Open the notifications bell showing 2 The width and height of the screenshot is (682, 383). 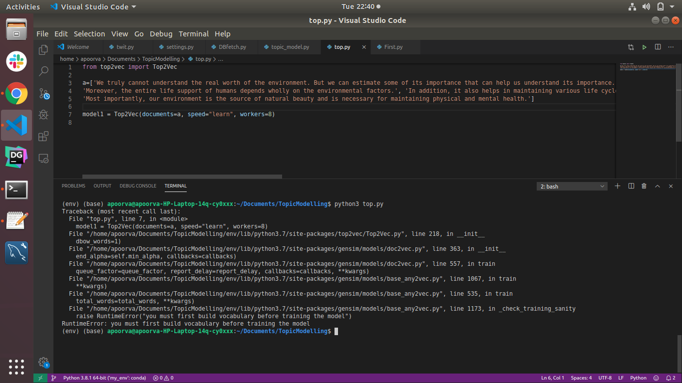pyautogui.click(x=671, y=378)
